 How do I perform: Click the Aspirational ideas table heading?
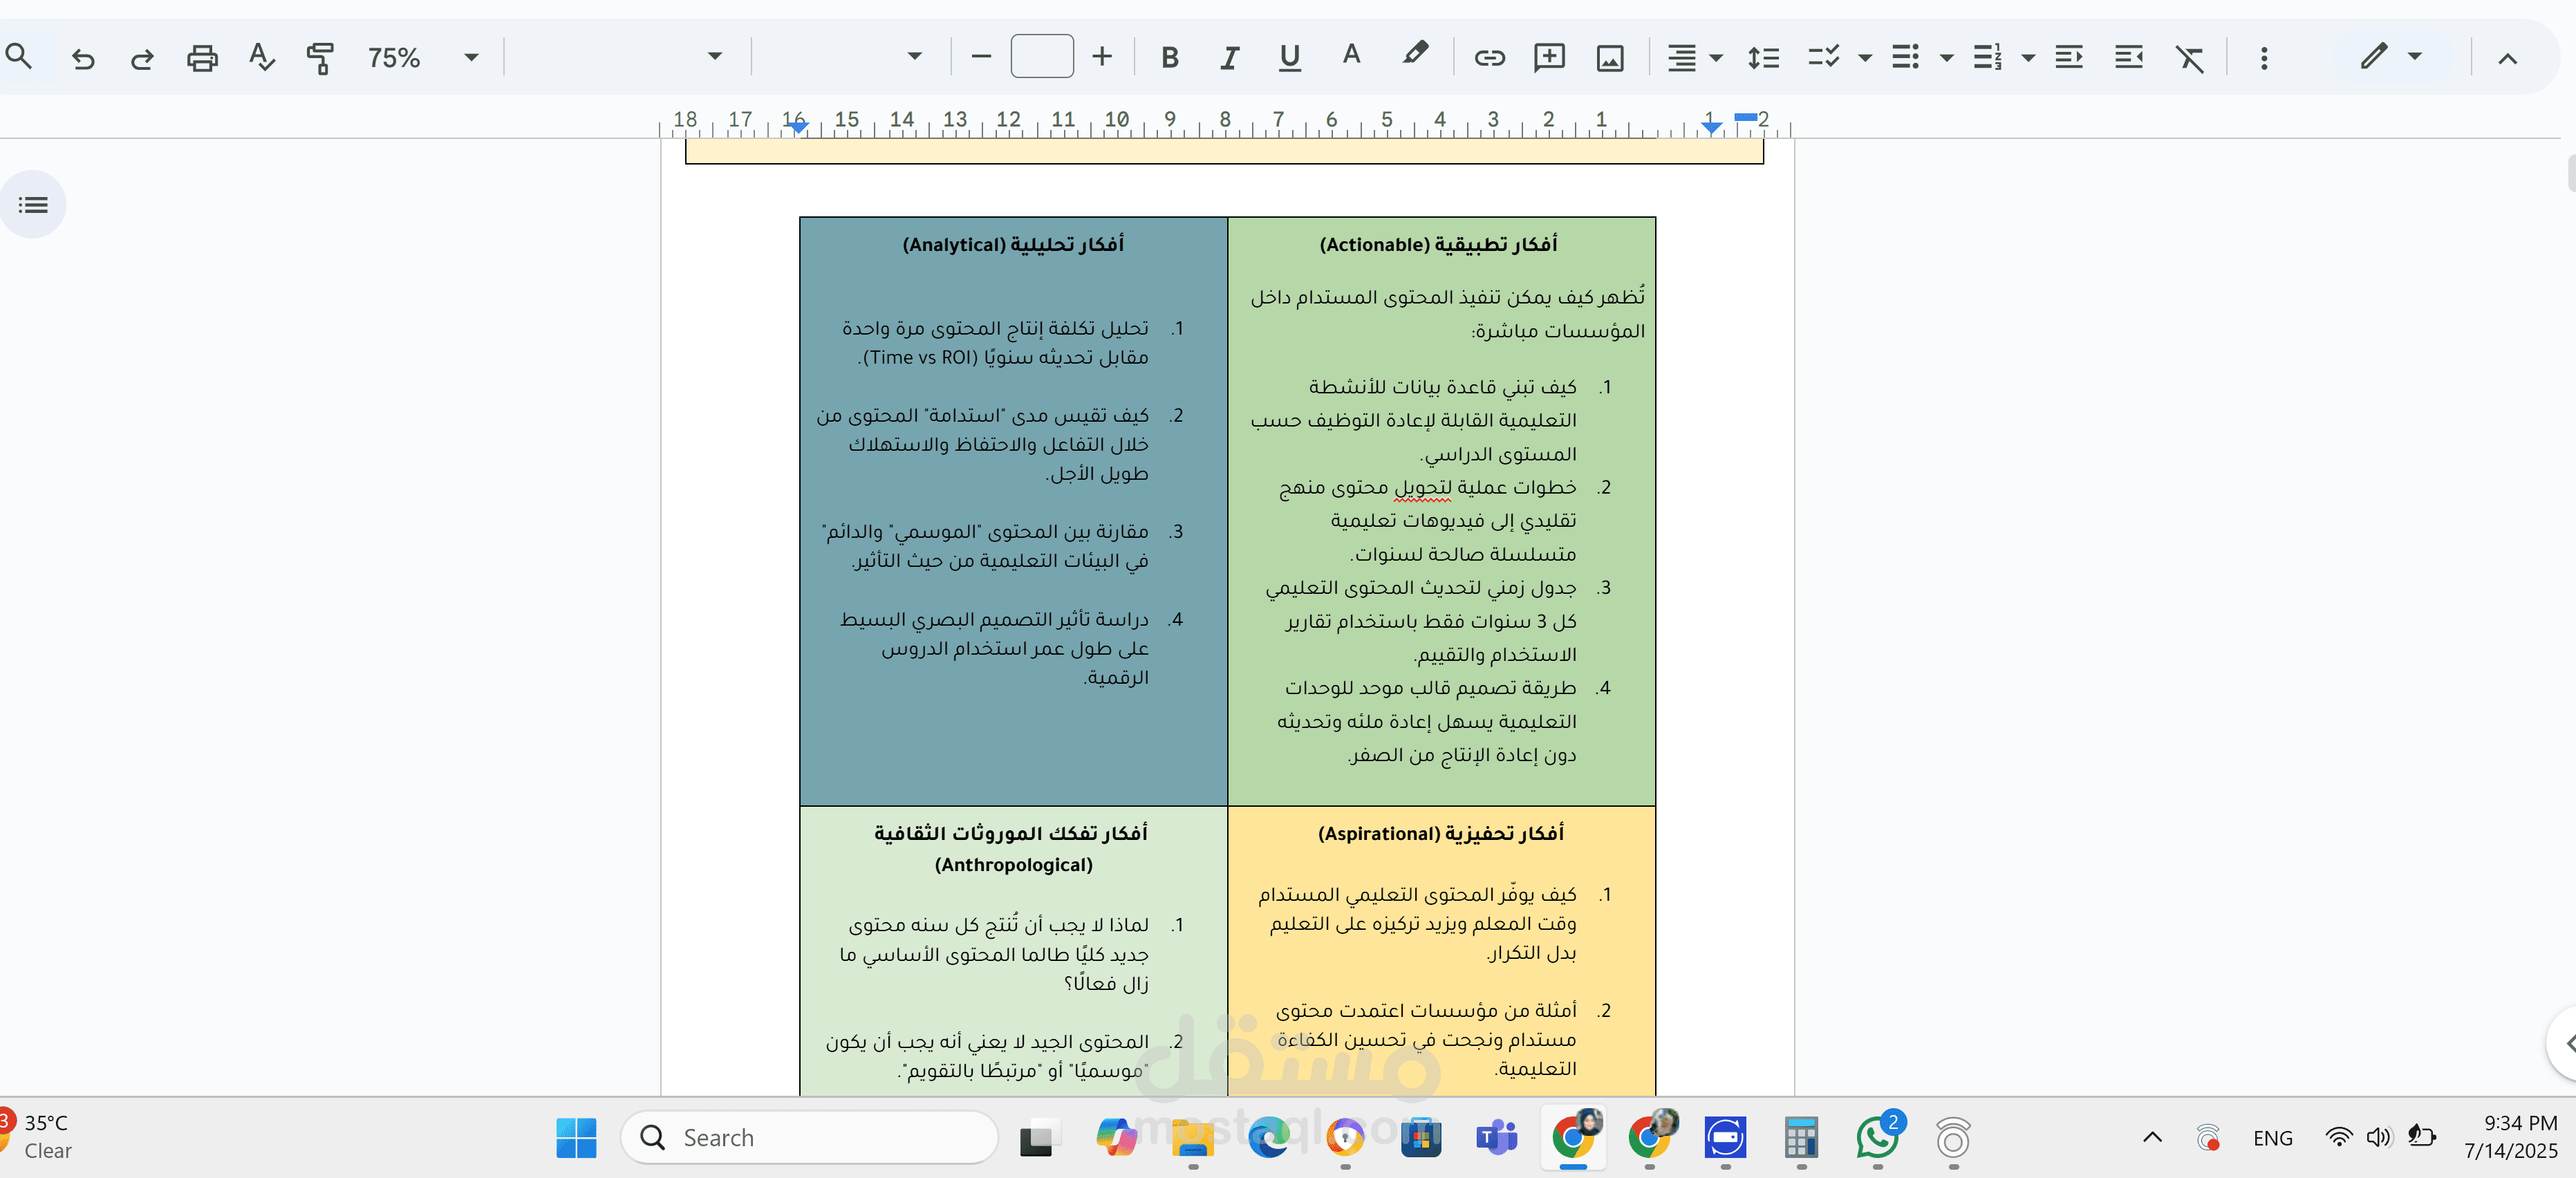pos(1440,833)
